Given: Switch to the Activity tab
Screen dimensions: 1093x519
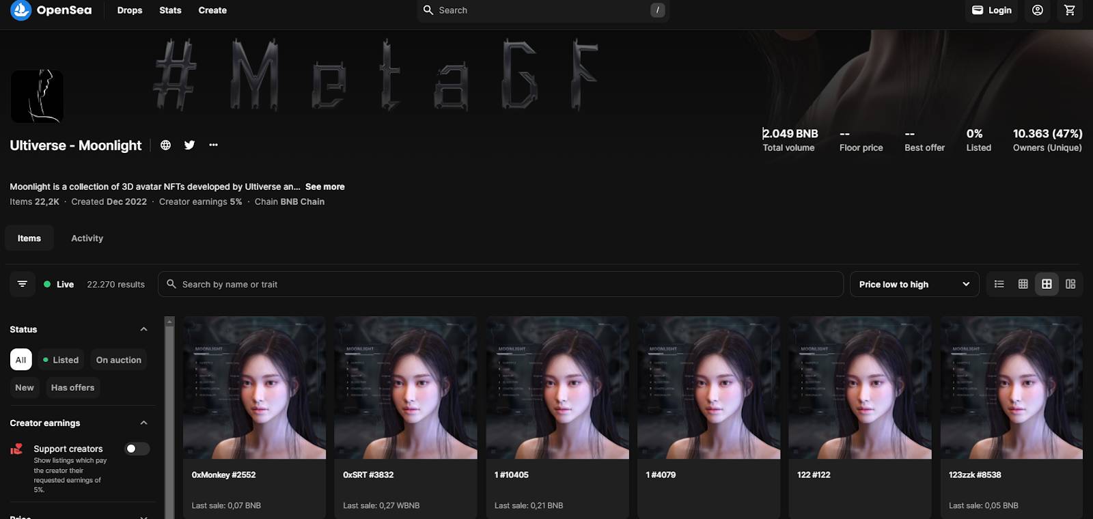Looking at the screenshot, I should (x=87, y=238).
